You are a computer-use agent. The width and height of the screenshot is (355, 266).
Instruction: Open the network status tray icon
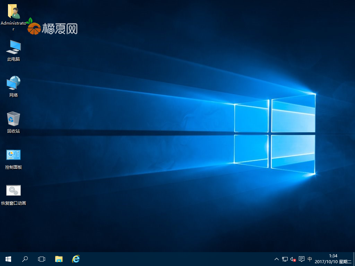(x=285, y=259)
